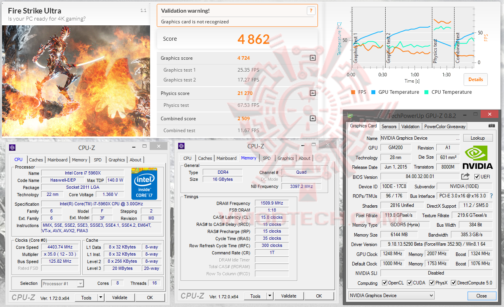Click the Physics score value 21 270
The width and height of the screenshot is (504, 307).
[x=245, y=93]
